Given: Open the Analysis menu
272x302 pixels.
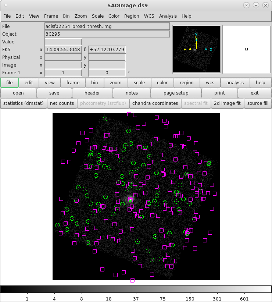Looking at the screenshot, I should pos(168,16).
